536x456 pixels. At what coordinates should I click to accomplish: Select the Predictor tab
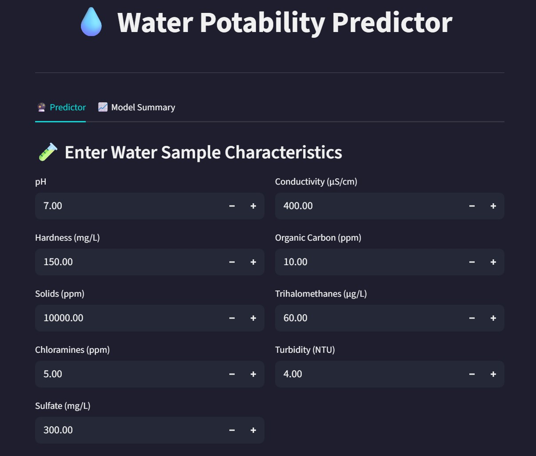(60, 107)
